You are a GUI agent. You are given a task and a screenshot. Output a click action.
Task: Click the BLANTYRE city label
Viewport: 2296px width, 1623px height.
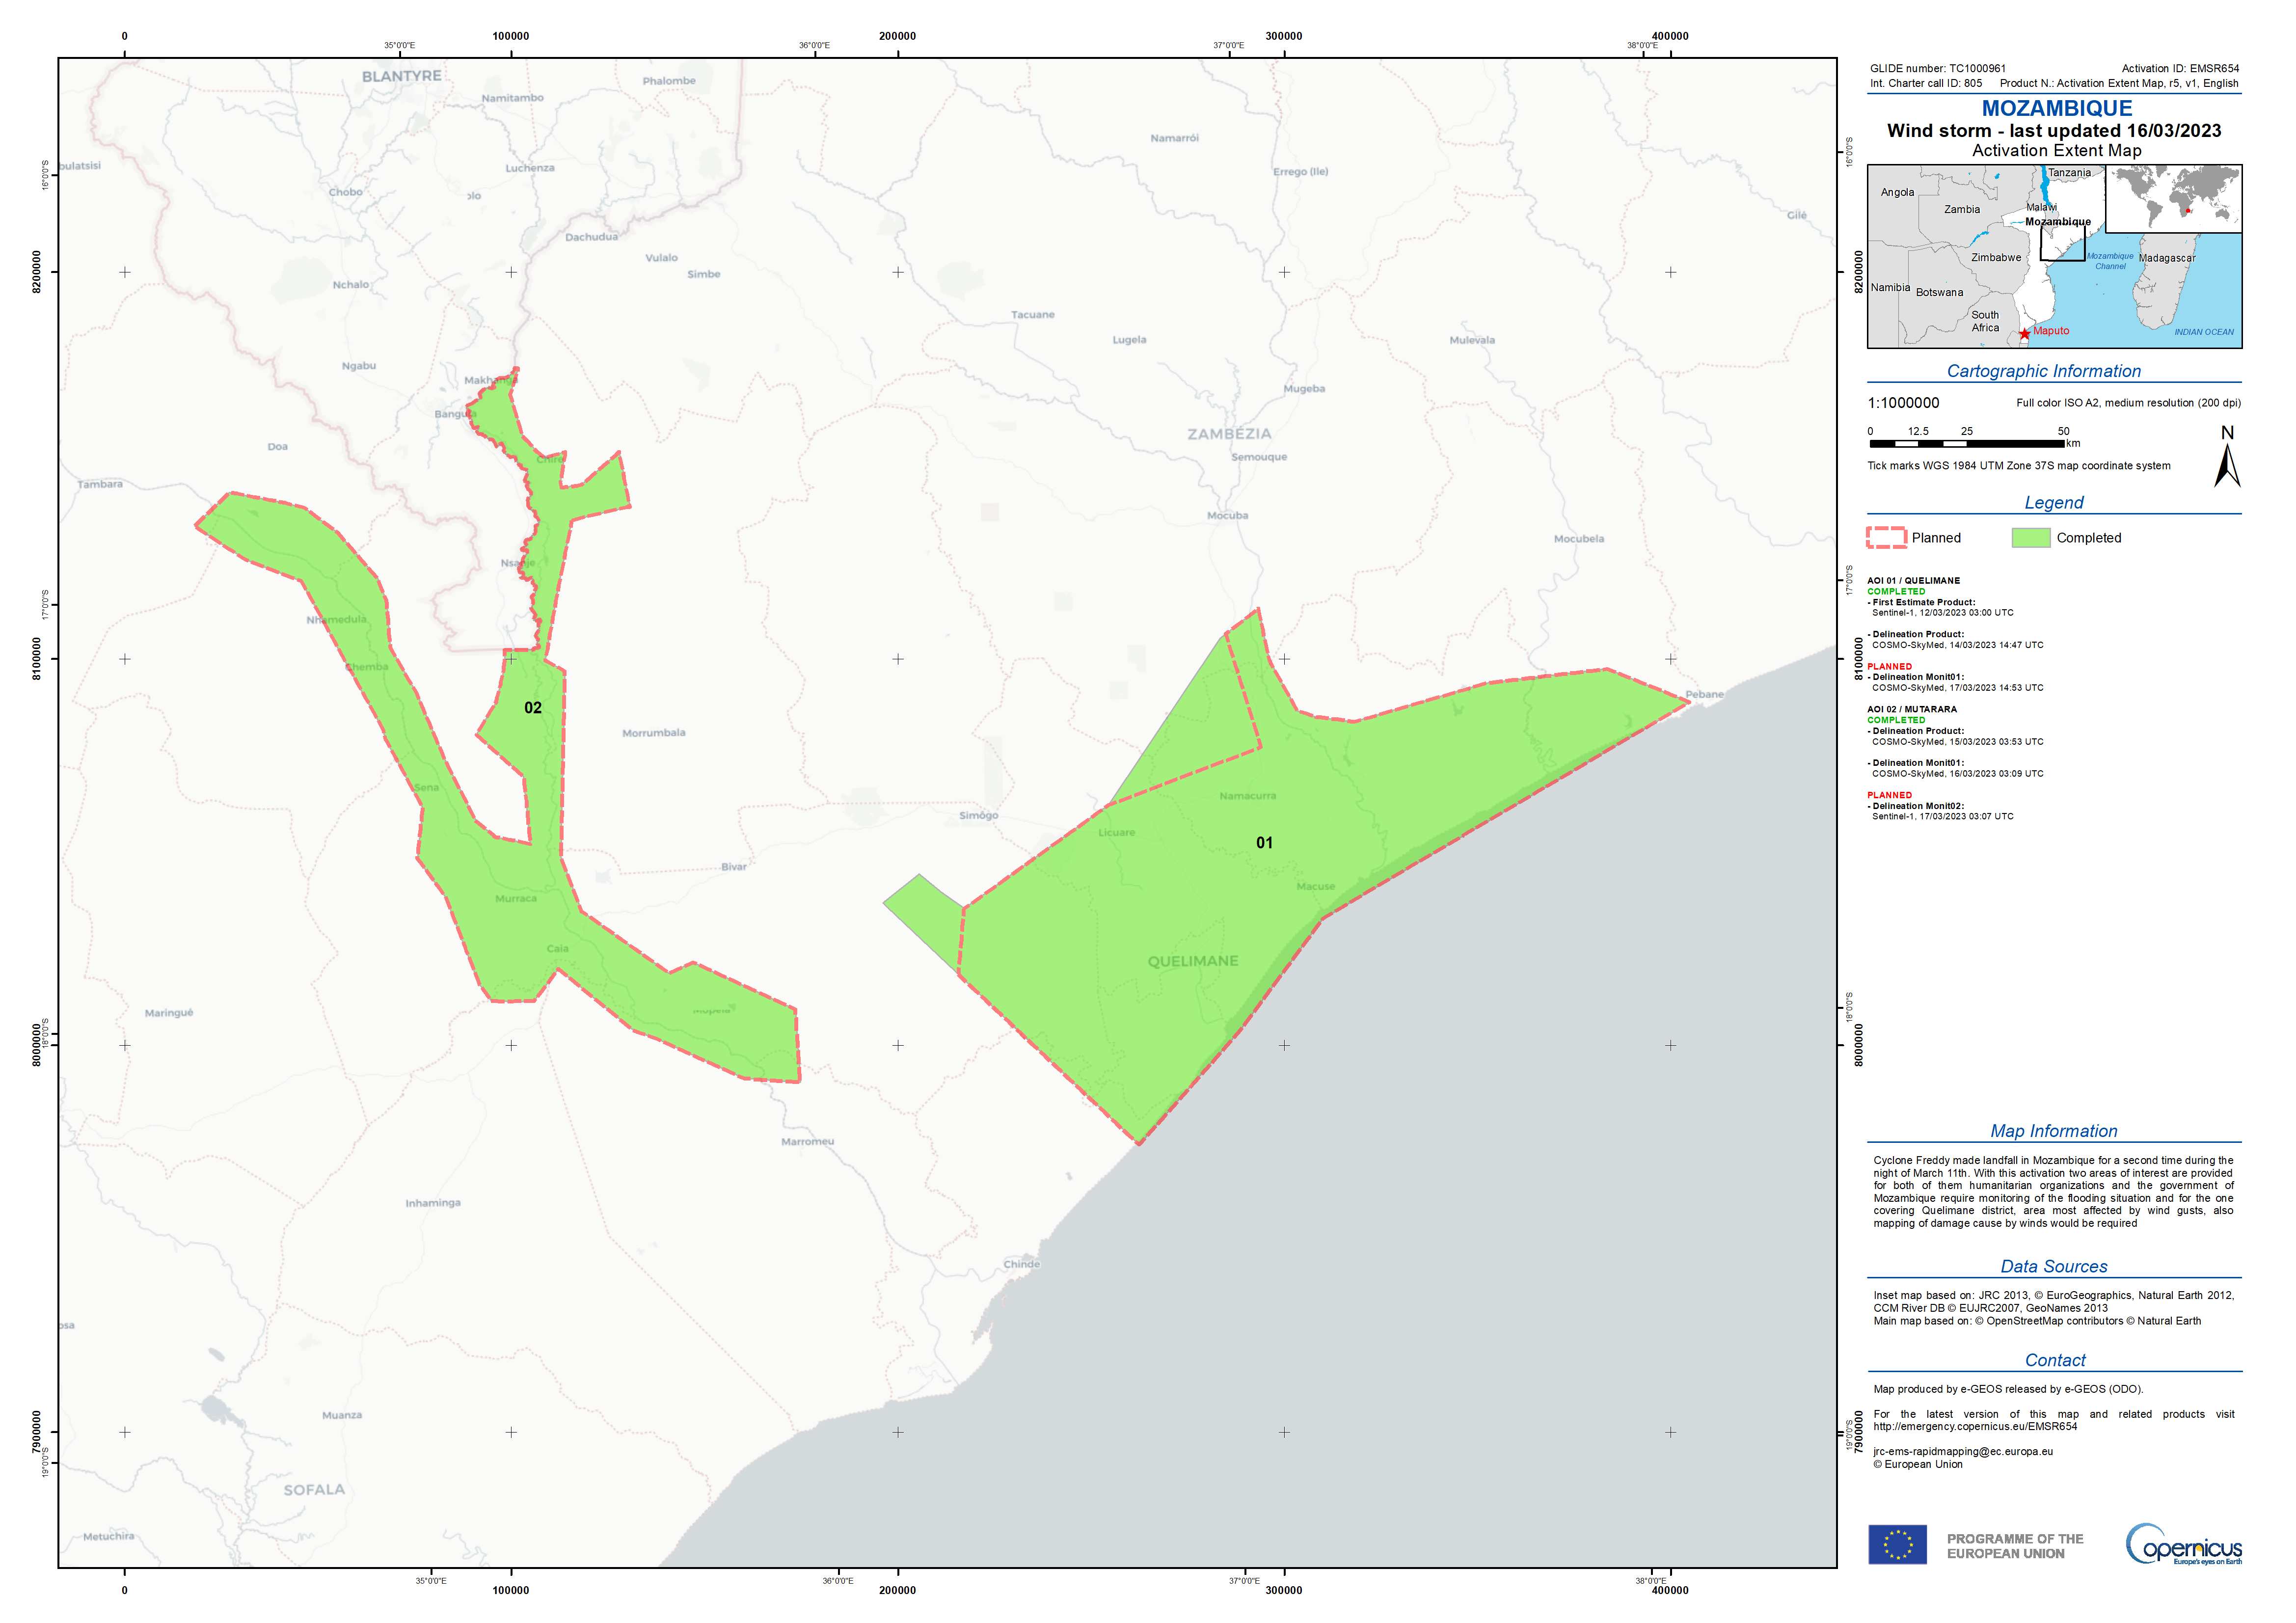(x=401, y=76)
